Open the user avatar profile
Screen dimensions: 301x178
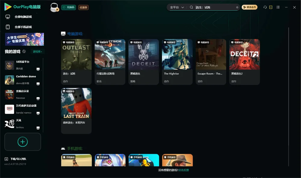point(54,7)
